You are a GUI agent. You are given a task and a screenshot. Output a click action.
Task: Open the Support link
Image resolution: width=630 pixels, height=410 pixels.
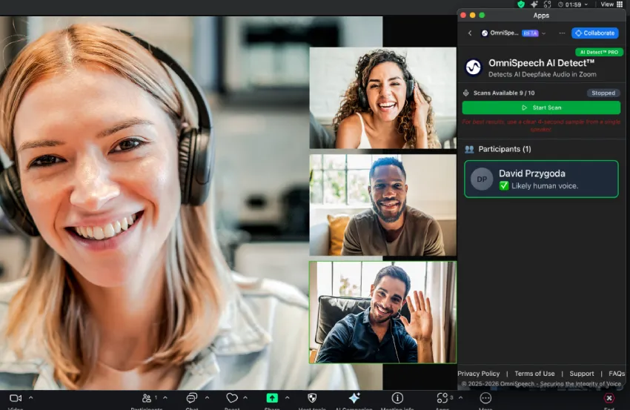pos(581,374)
